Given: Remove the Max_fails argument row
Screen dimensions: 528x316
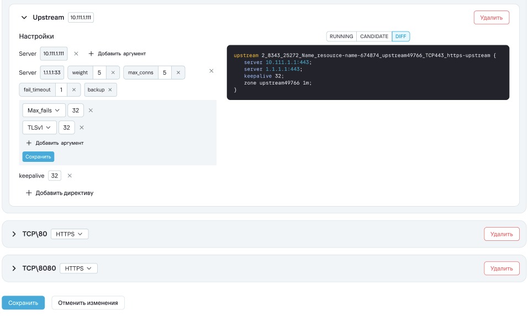Looking at the screenshot, I should tap(91, 110).
